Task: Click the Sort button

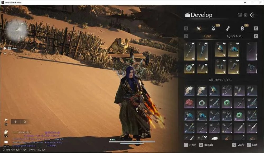Action: [252, 145]
